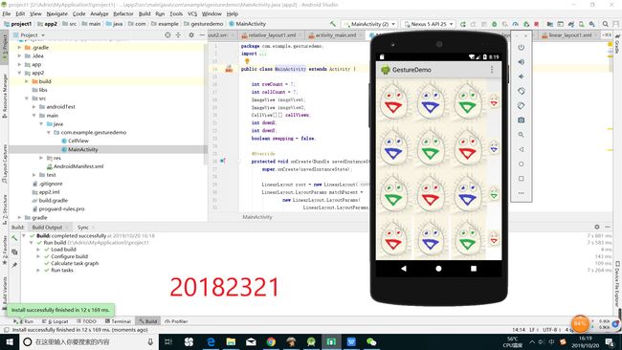Expand Load build node
The height and width of the screenshot is (350, 622).
(38, 250)
